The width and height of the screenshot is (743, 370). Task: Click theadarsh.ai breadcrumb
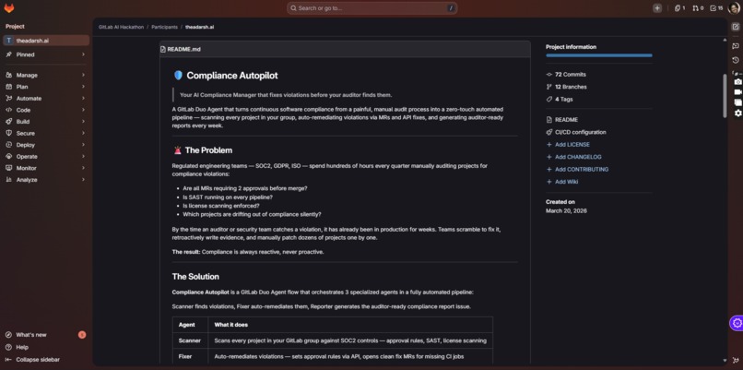point(199,27)
